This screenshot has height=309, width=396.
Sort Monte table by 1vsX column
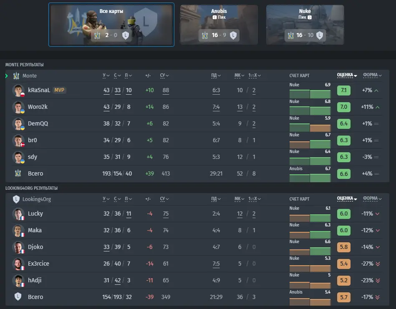255,75
